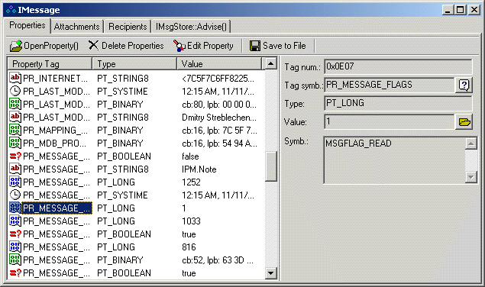
Task: Sort by the Value column header
Action: (219, 63)
